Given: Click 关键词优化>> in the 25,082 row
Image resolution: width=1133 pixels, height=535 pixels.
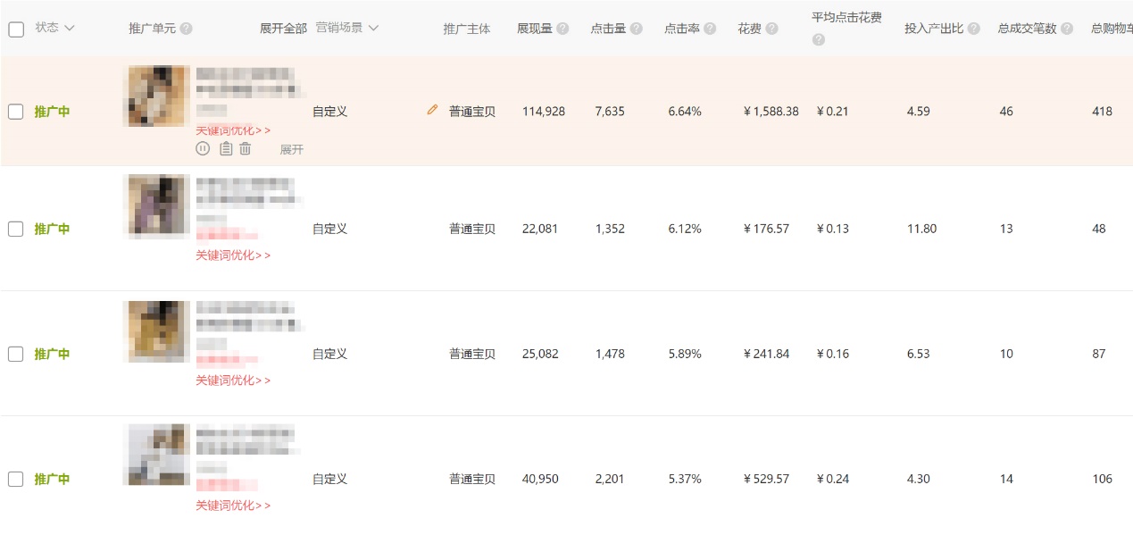Looking at the screenshot, I should point(233,380).
